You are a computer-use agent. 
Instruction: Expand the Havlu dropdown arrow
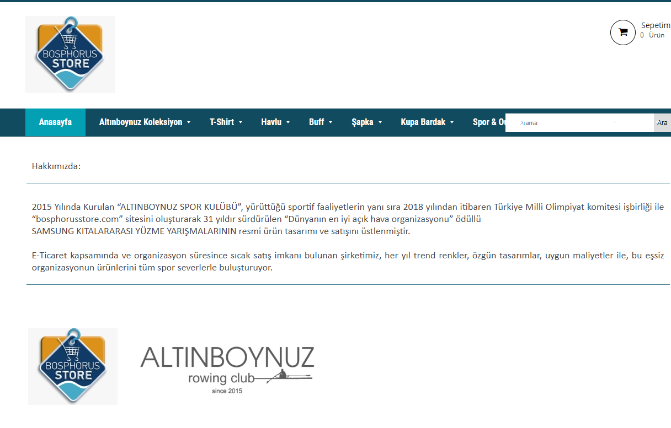pyautogui.click(x=288, y=123)
